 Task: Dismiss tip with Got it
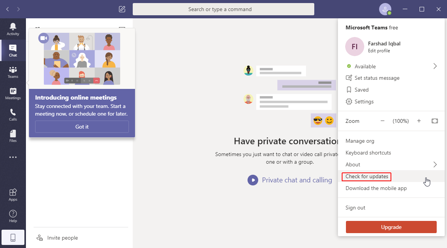[82, 127]
